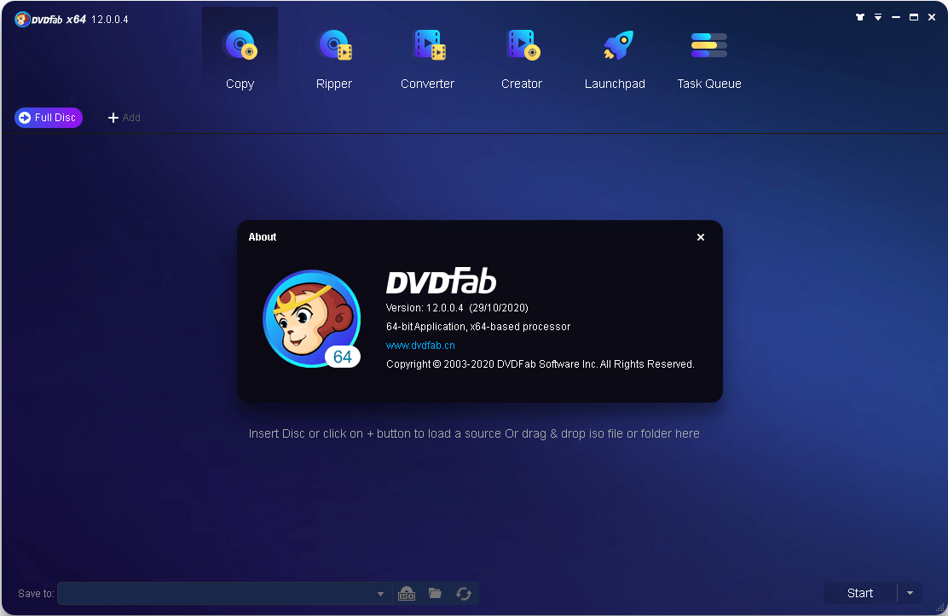Select ISO image output icon
This screenshot has width=948, height=616.
[x=407, y=594]
